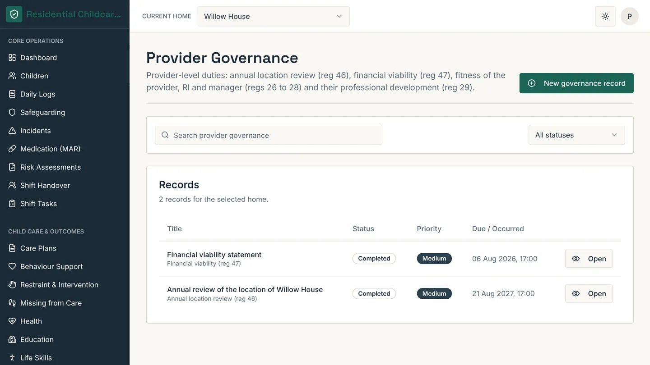Click the Daily Logs document icon
Screen dimensions: 650x365
tap(12, 94)
